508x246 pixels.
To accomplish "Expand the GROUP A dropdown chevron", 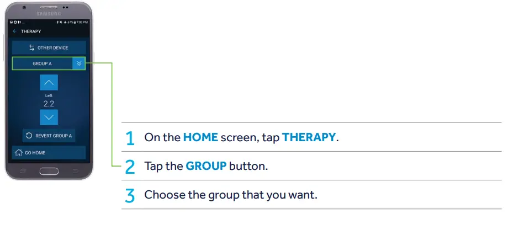I will pos(79,63).
